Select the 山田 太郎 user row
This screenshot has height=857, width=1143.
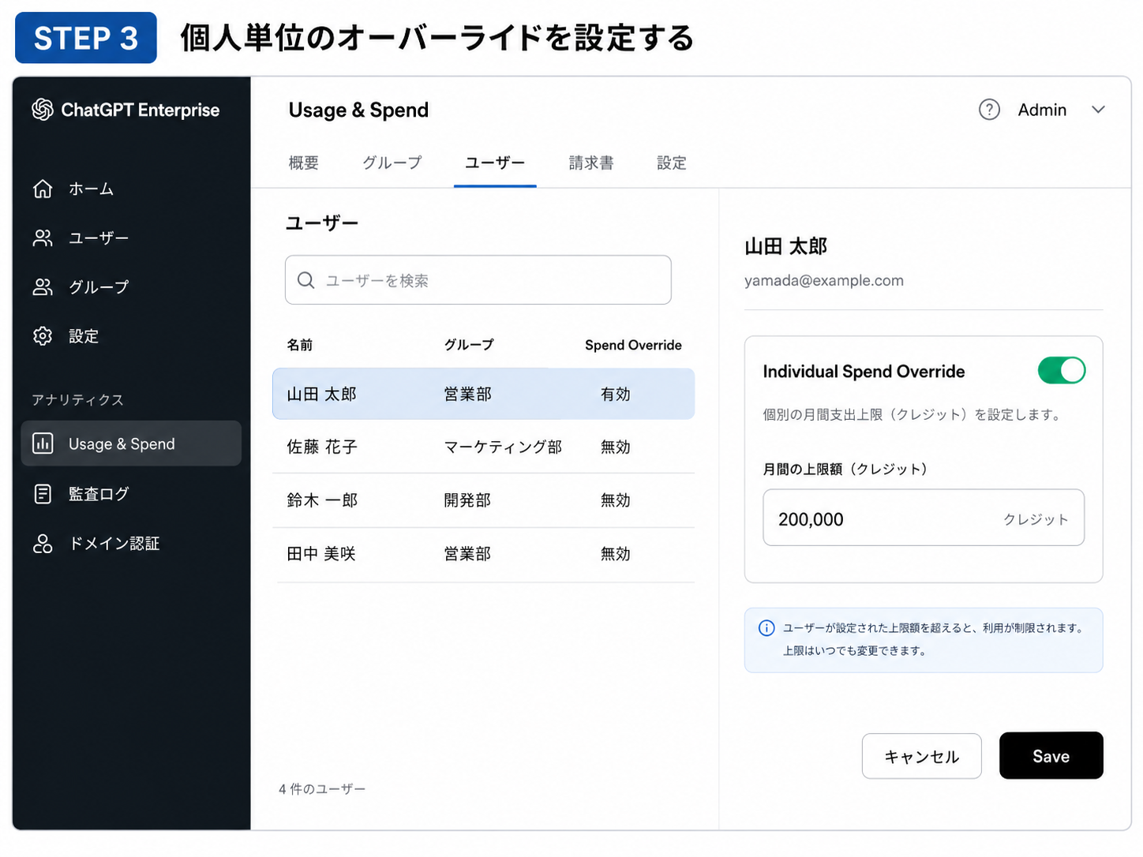click(483, 394)
